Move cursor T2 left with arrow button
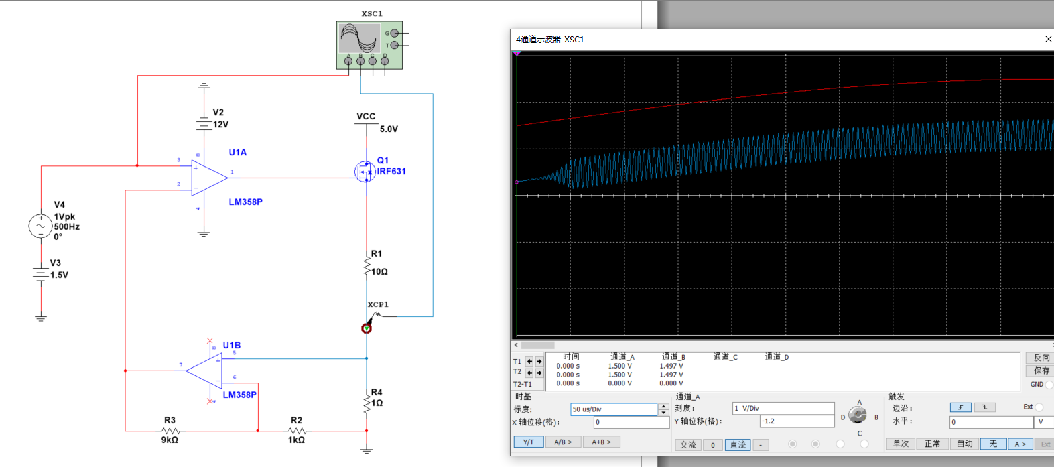Image resolution: width=1054 pixels, height=467 pixels. pos(529,373)
